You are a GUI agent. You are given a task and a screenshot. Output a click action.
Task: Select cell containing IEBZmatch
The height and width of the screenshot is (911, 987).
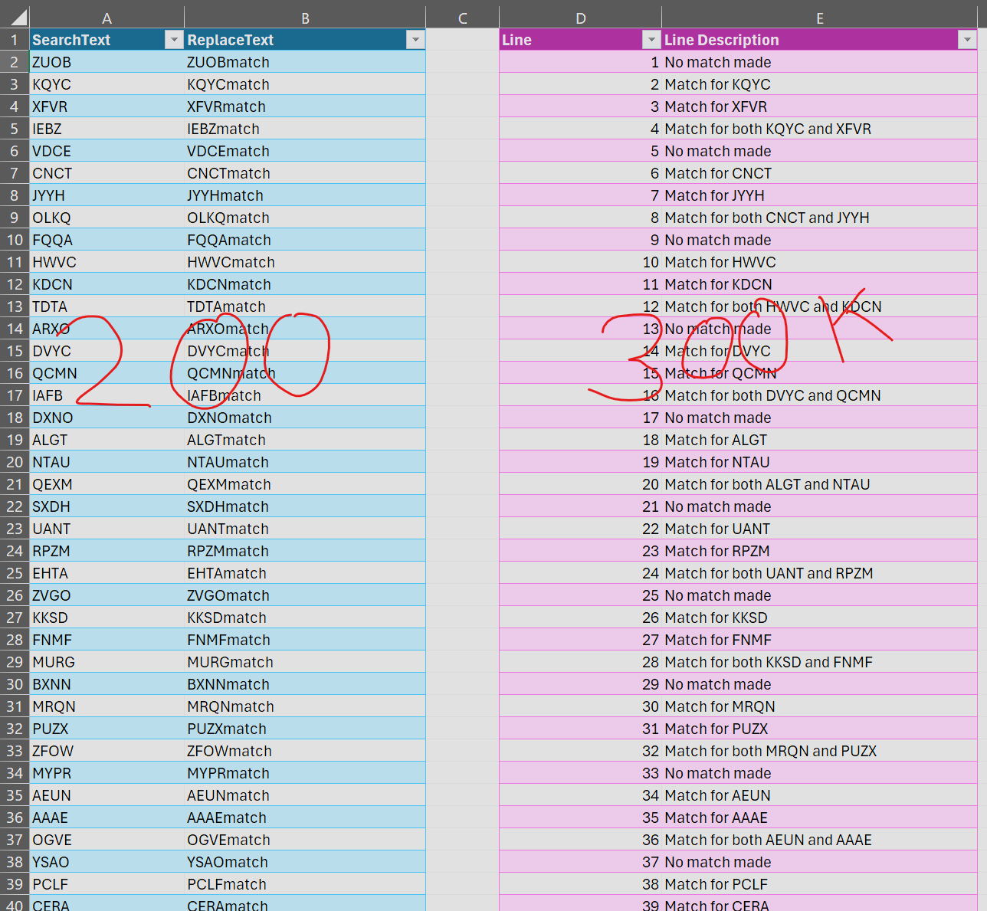pos(305,129)
